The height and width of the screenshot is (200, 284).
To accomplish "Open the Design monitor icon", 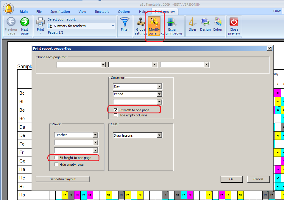I will click(x=205, y=22).
